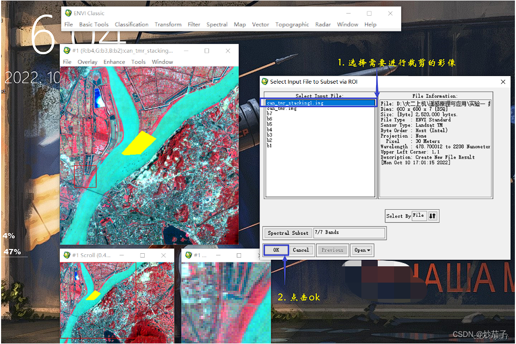
Task: Click the red zoom box in main display image
Action: click(x=85, y=177)
